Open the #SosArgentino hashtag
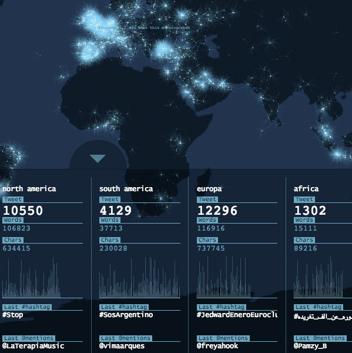 click(126, 315)
